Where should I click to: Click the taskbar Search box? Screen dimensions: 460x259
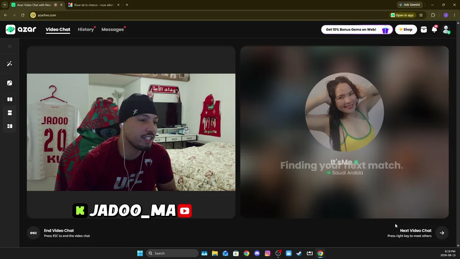pyautogui.click(x=172, y=253)
